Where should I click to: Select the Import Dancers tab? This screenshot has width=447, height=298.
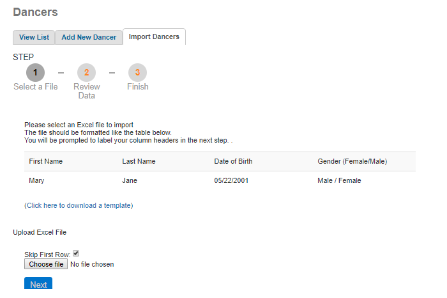154,36
